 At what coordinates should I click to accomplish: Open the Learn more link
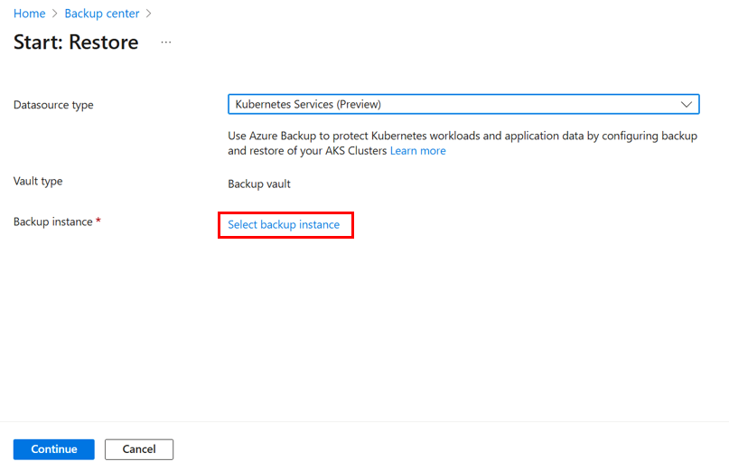point(417,151)
